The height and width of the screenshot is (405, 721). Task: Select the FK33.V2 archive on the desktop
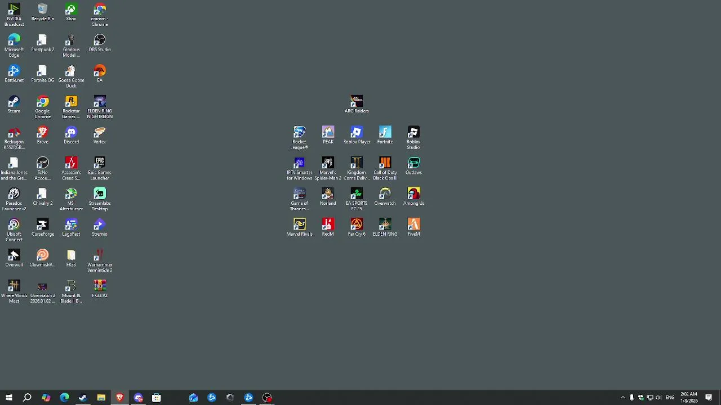(100, 289)
